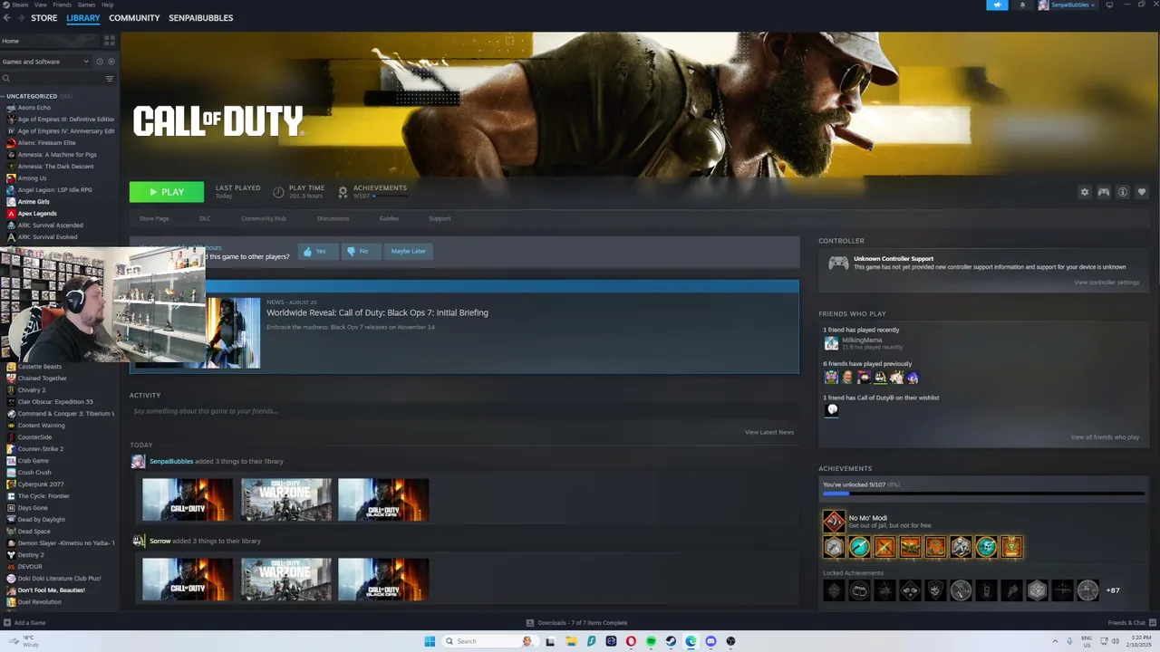Open the Store Page link
1160x652 pixels.
click(154, 218)
